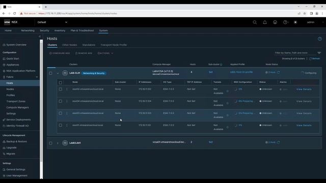This screenshot has height=183, width=326.
Task: Open row actions menu for esxi02
Action: (67, 89)
